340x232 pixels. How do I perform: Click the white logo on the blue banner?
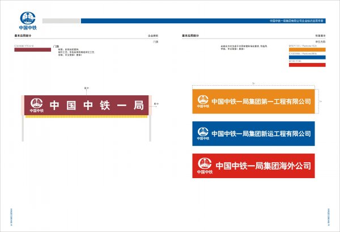coord(202,134)
